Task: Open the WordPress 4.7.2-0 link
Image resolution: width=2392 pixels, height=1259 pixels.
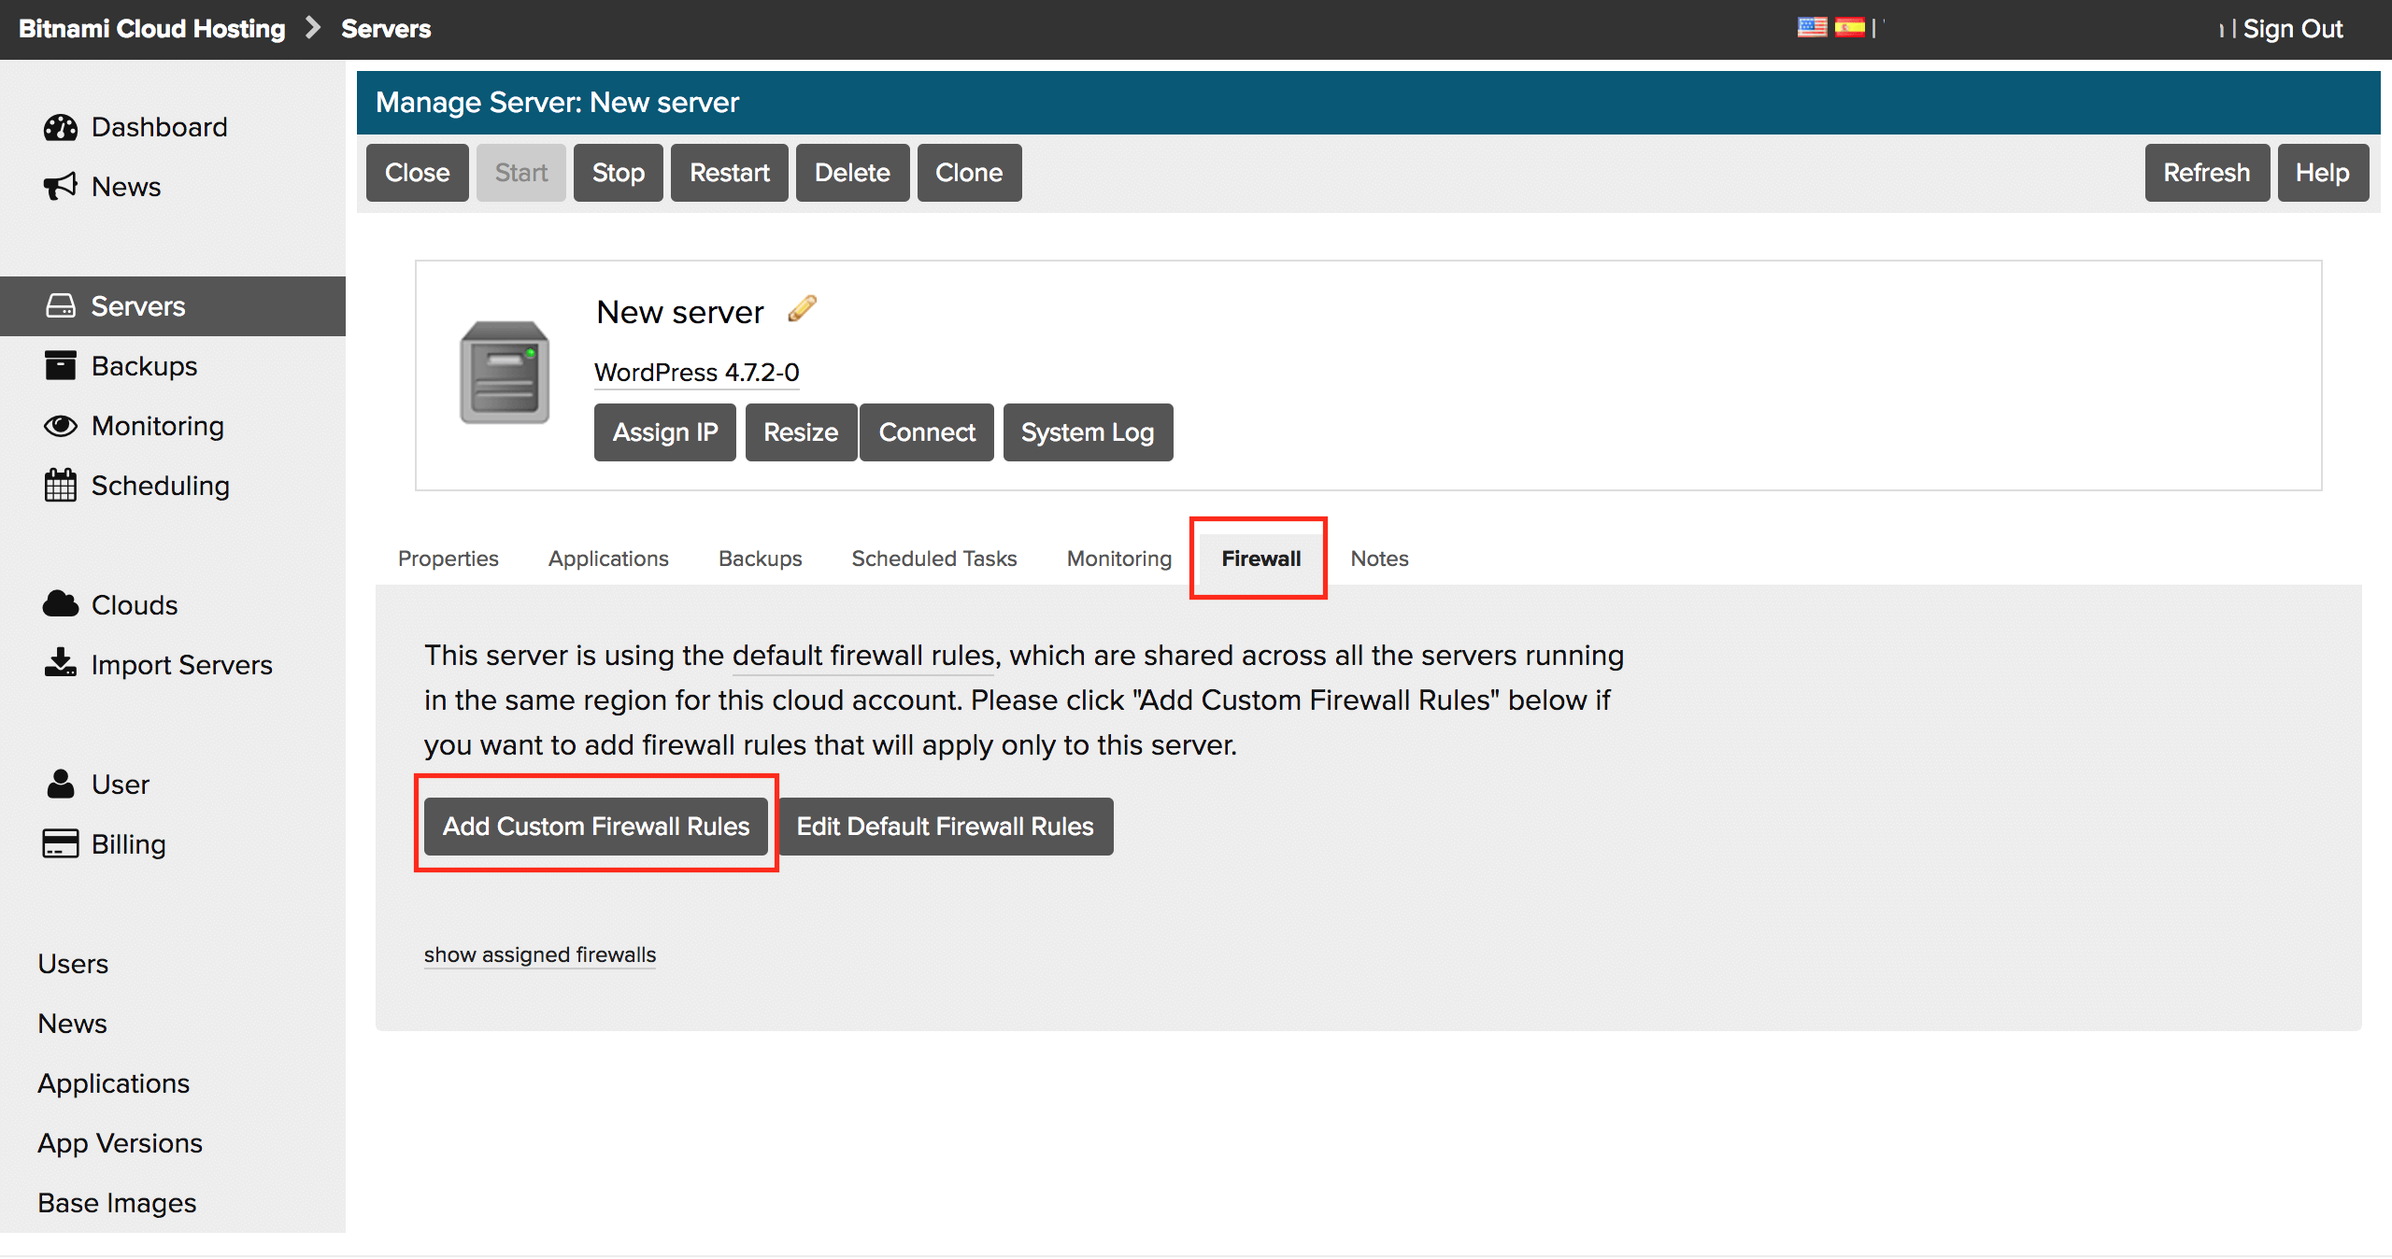Action: click(x=697, y=373)
